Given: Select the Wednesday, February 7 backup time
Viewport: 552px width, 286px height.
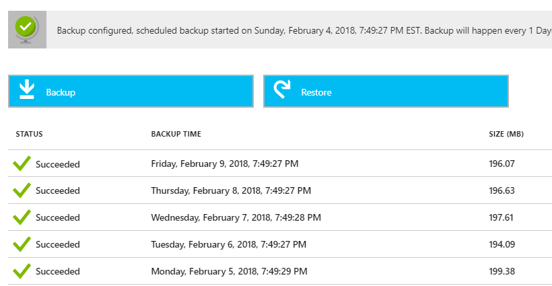Looking at the screenshot, I should pyautogui.click(x=236, y=217).
